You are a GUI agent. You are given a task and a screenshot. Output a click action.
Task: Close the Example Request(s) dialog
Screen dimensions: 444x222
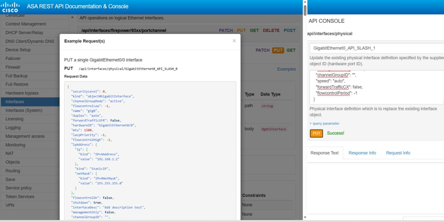coord(234,41)
